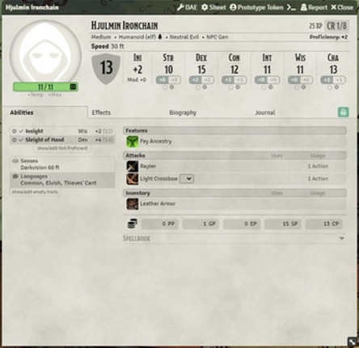Click the Languages speech bubble icon

(15, 176)
